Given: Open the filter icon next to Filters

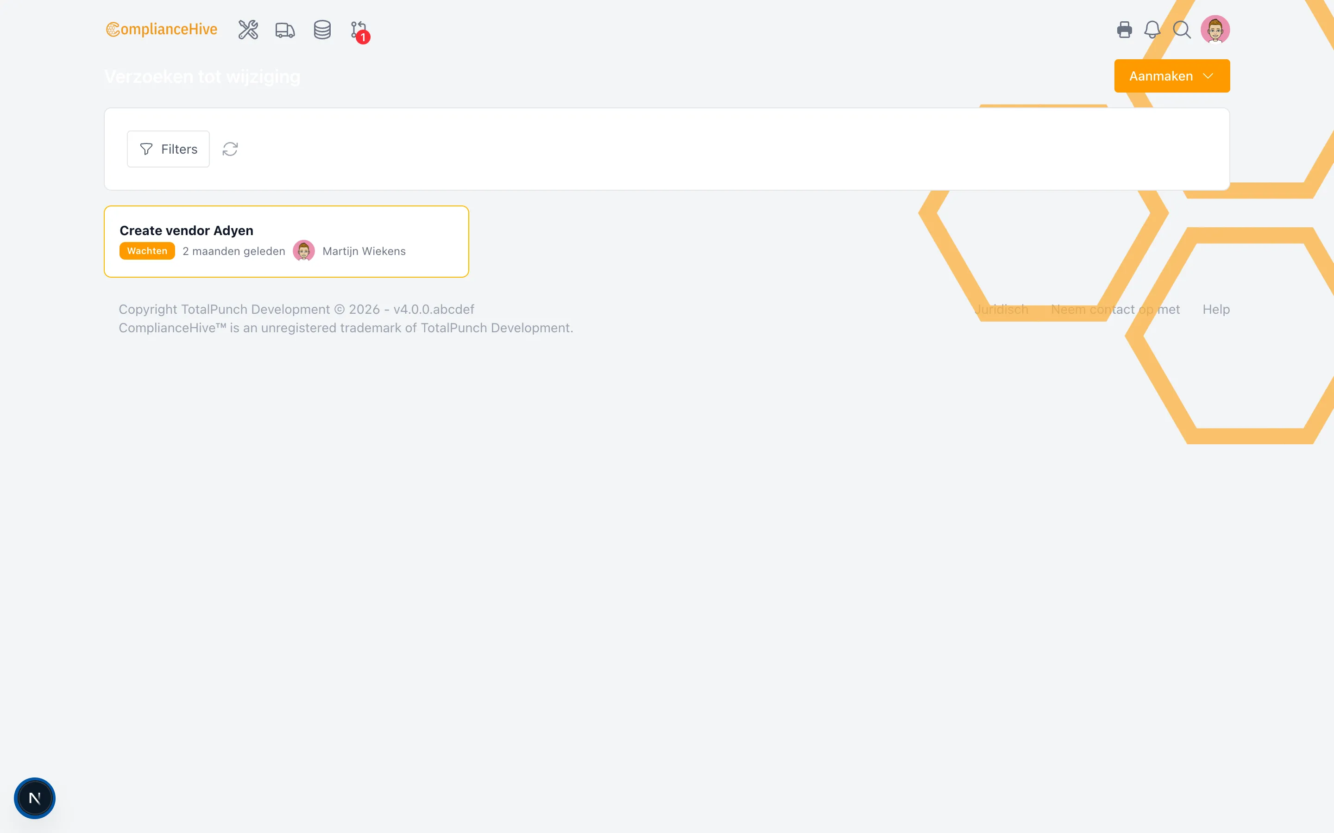Looking at the screenshot, I should (x=145, y=149).
